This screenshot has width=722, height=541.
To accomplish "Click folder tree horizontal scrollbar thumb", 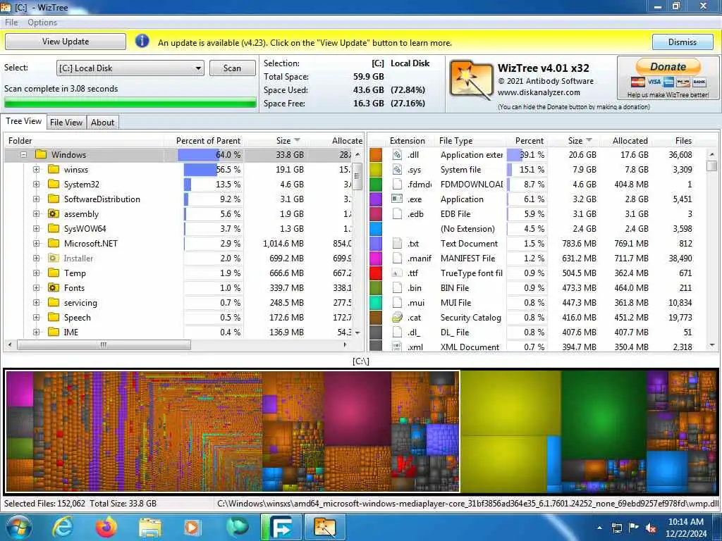I will click(104, 344).
